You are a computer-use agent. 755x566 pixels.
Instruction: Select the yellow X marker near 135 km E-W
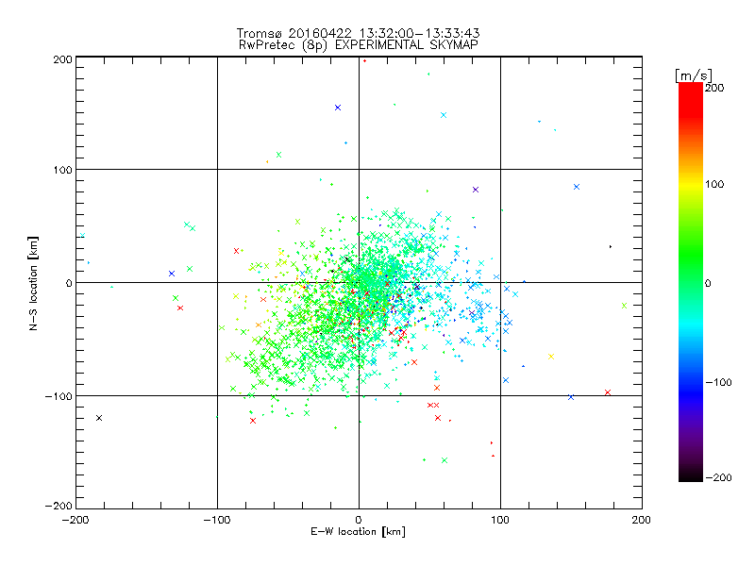(x=551, y=357)
